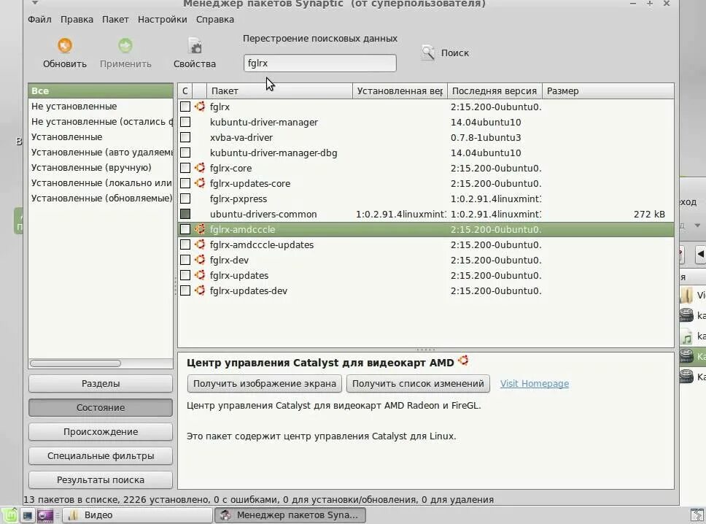Click the fglrx quick search field
Viewport: 706px width, 524px height.
320,63
